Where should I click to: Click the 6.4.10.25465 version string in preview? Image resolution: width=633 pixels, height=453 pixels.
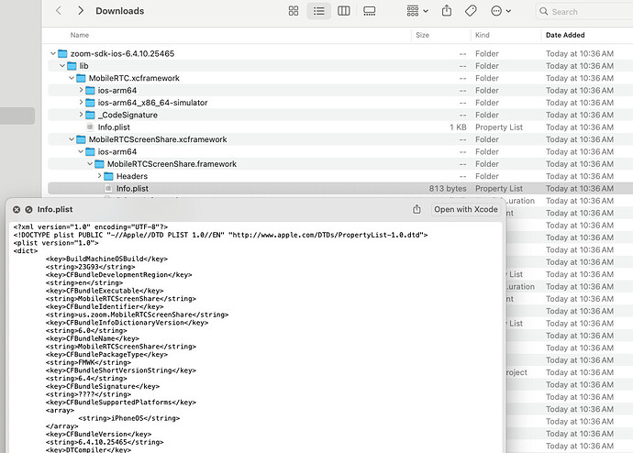point(105,442)
